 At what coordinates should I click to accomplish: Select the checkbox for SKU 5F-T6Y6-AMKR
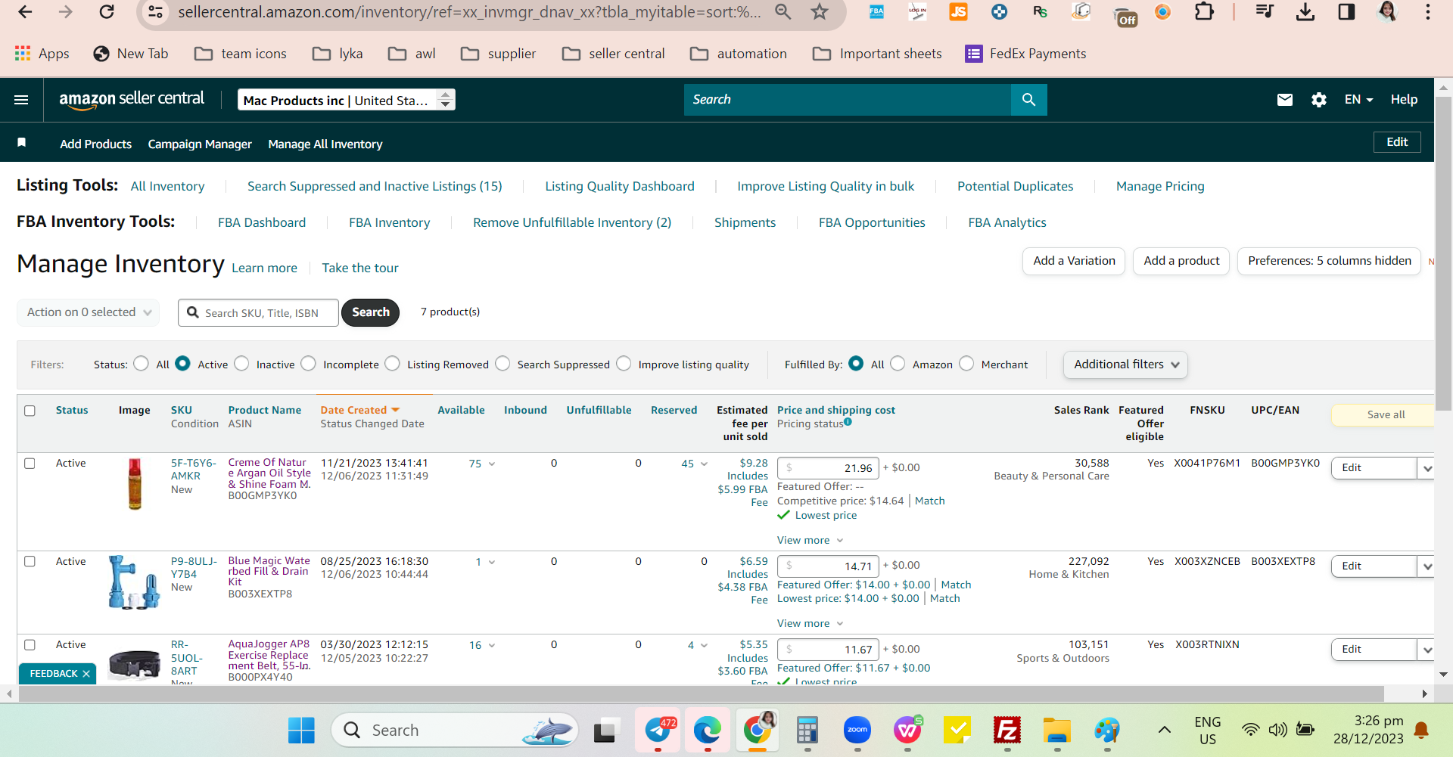pyautogui.click(x=30, y=464)
